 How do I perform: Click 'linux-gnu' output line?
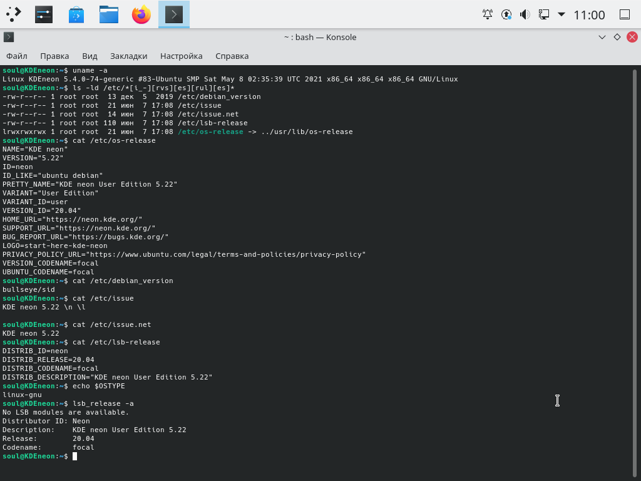click(22, 395)
